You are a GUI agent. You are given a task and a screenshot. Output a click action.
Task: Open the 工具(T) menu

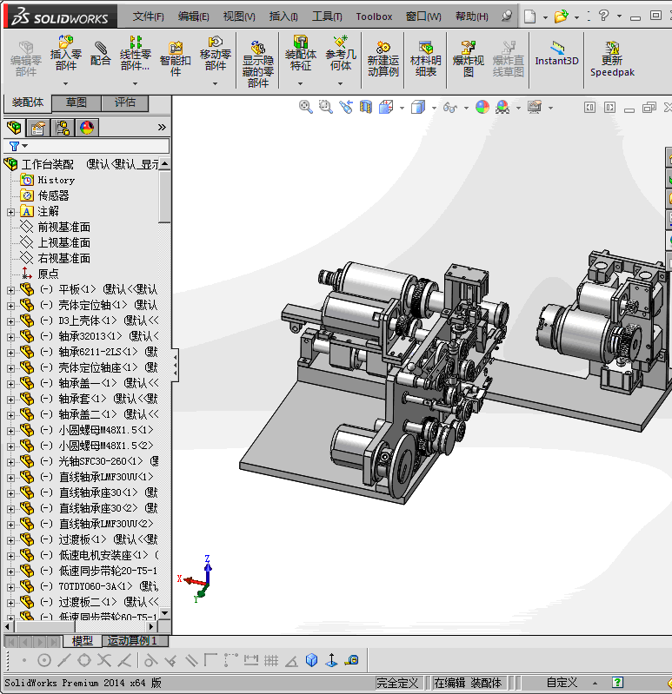tap(327, 17)
